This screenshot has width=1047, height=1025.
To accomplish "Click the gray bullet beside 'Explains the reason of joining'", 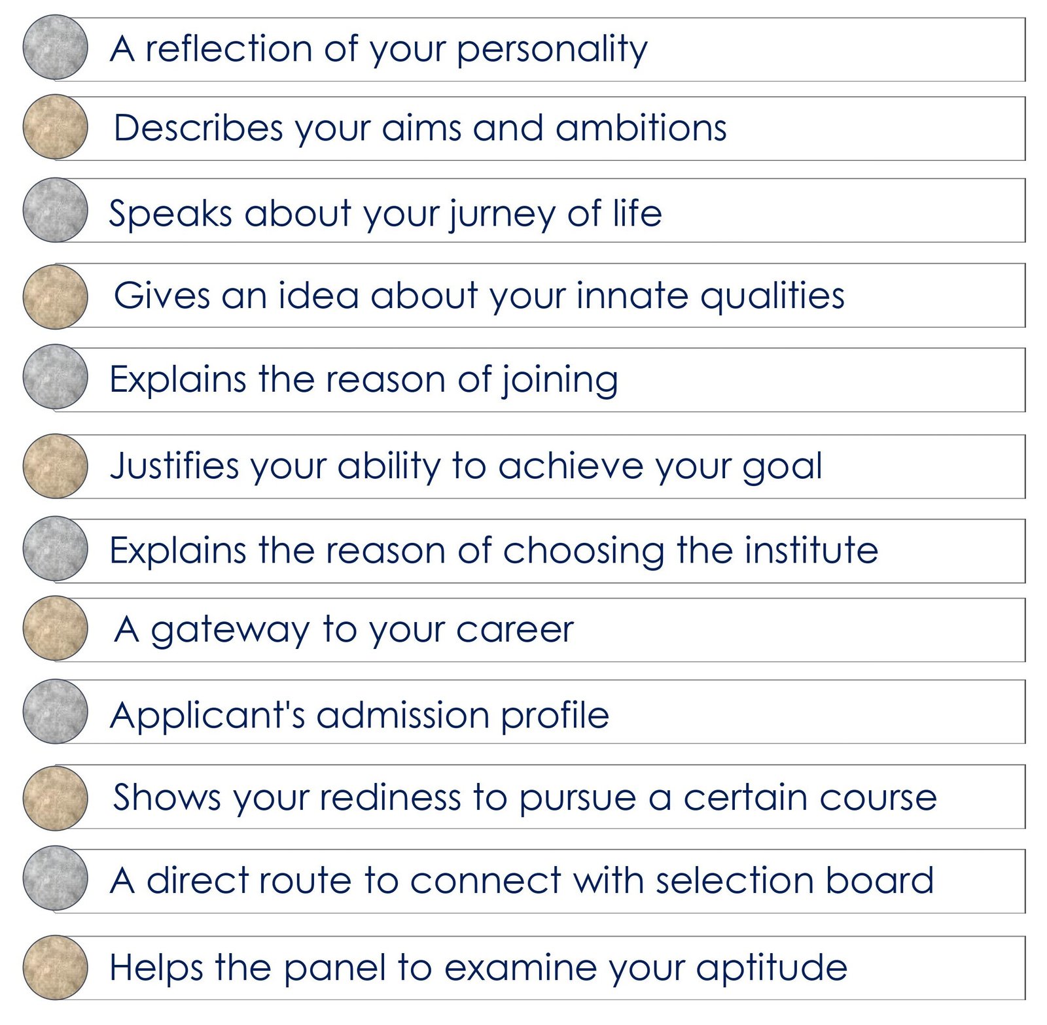I will [55, 377].
